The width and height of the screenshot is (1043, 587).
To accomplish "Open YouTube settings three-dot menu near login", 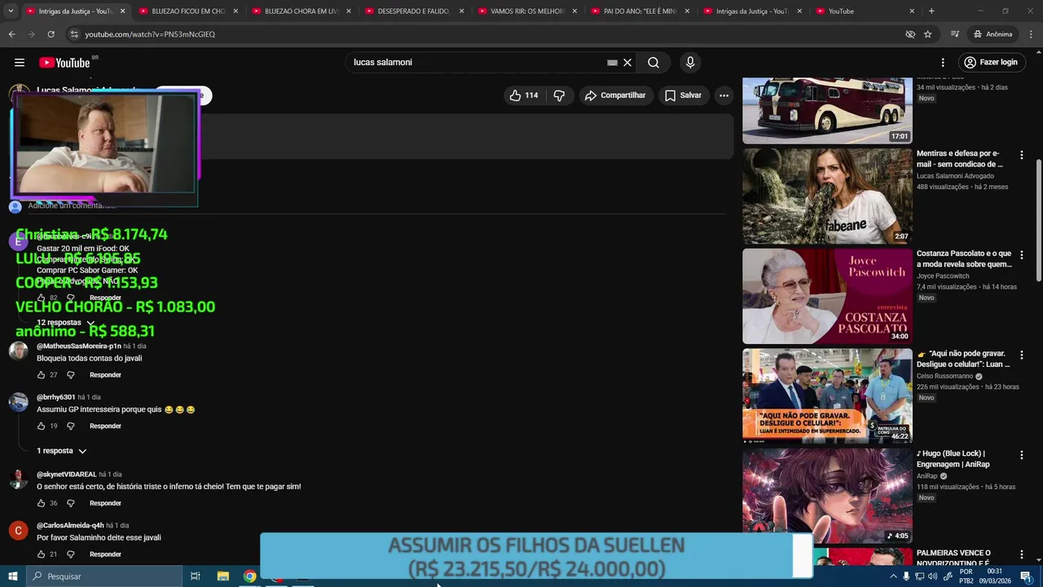I will pos(943,63).
